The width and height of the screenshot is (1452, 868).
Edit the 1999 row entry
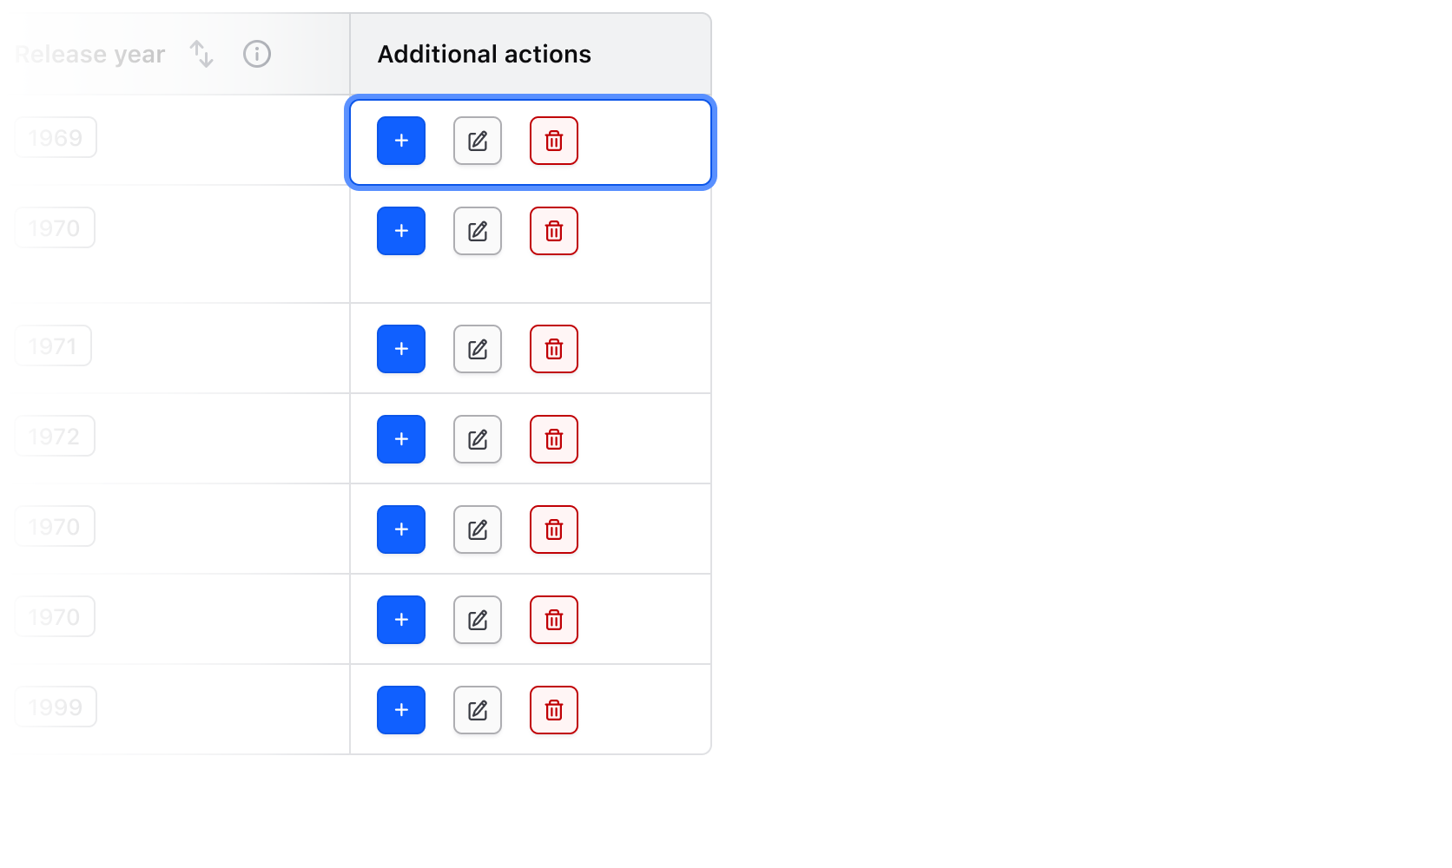point(478,710)
